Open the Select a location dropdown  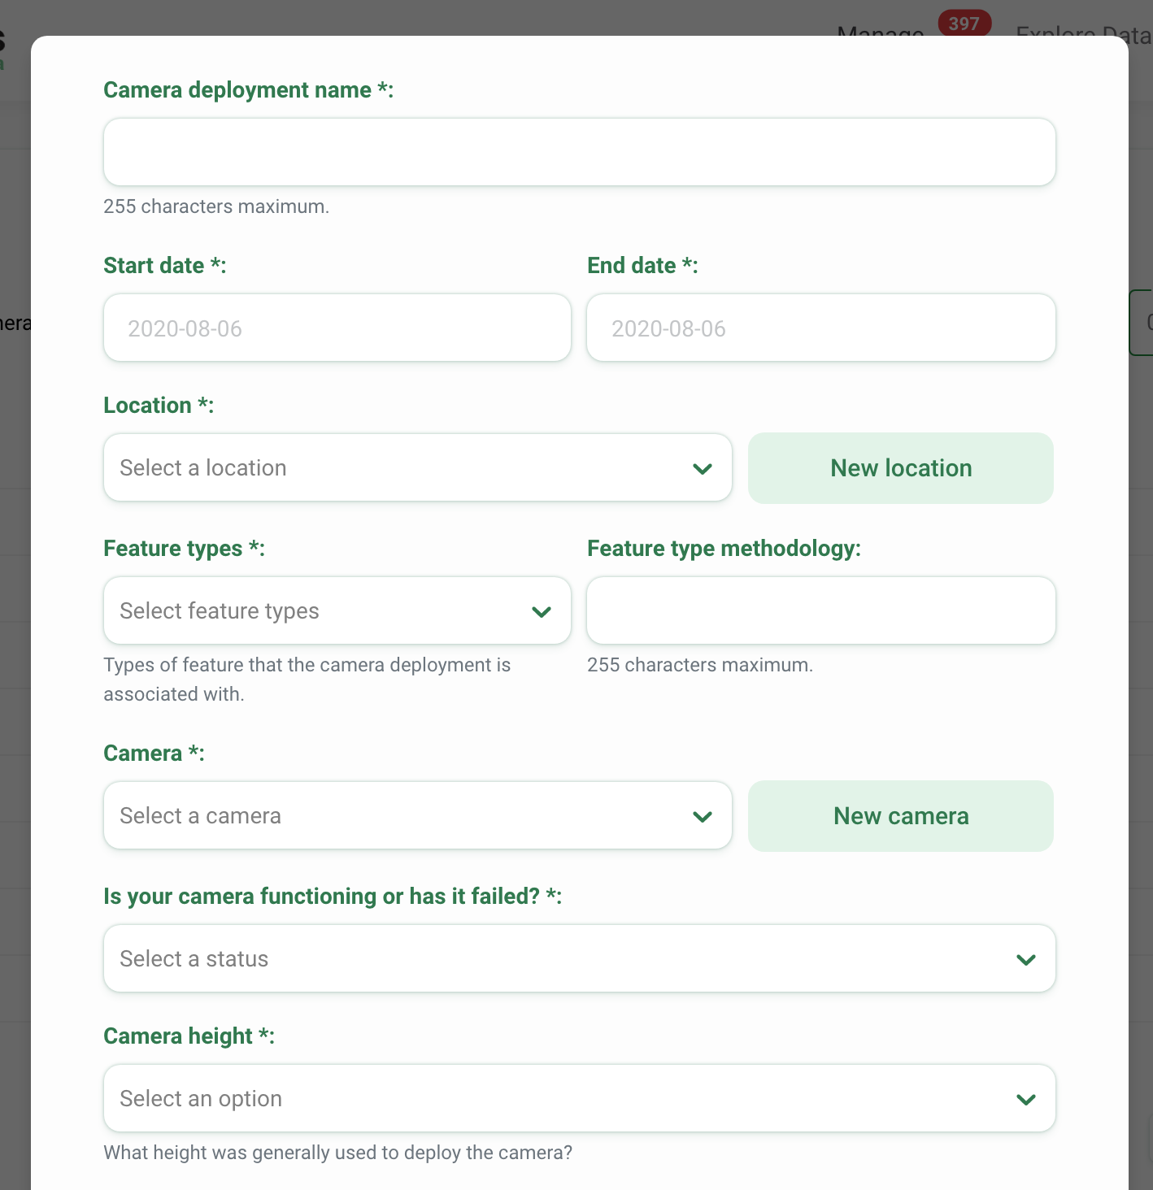pos(418,467)
